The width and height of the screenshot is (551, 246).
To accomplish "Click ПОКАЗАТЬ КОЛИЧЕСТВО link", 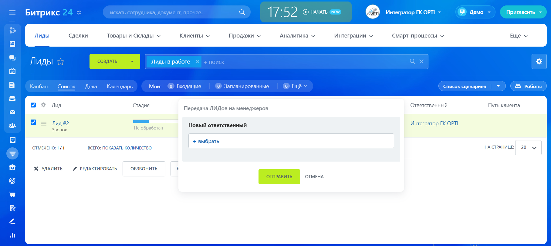I will click(127, 148).
